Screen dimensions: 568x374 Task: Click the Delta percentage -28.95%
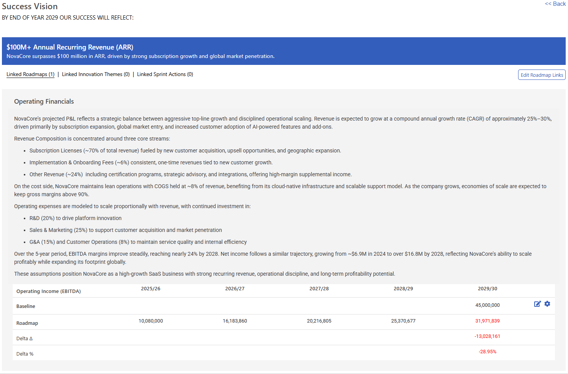(487, 352)
